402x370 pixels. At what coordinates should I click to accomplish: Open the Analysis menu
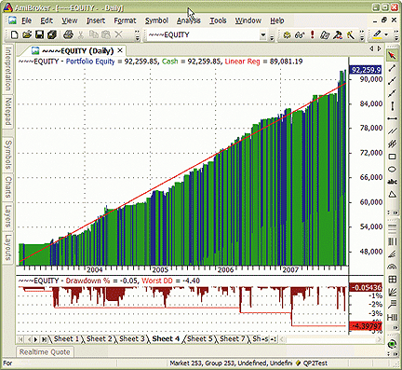pos(189,21)
